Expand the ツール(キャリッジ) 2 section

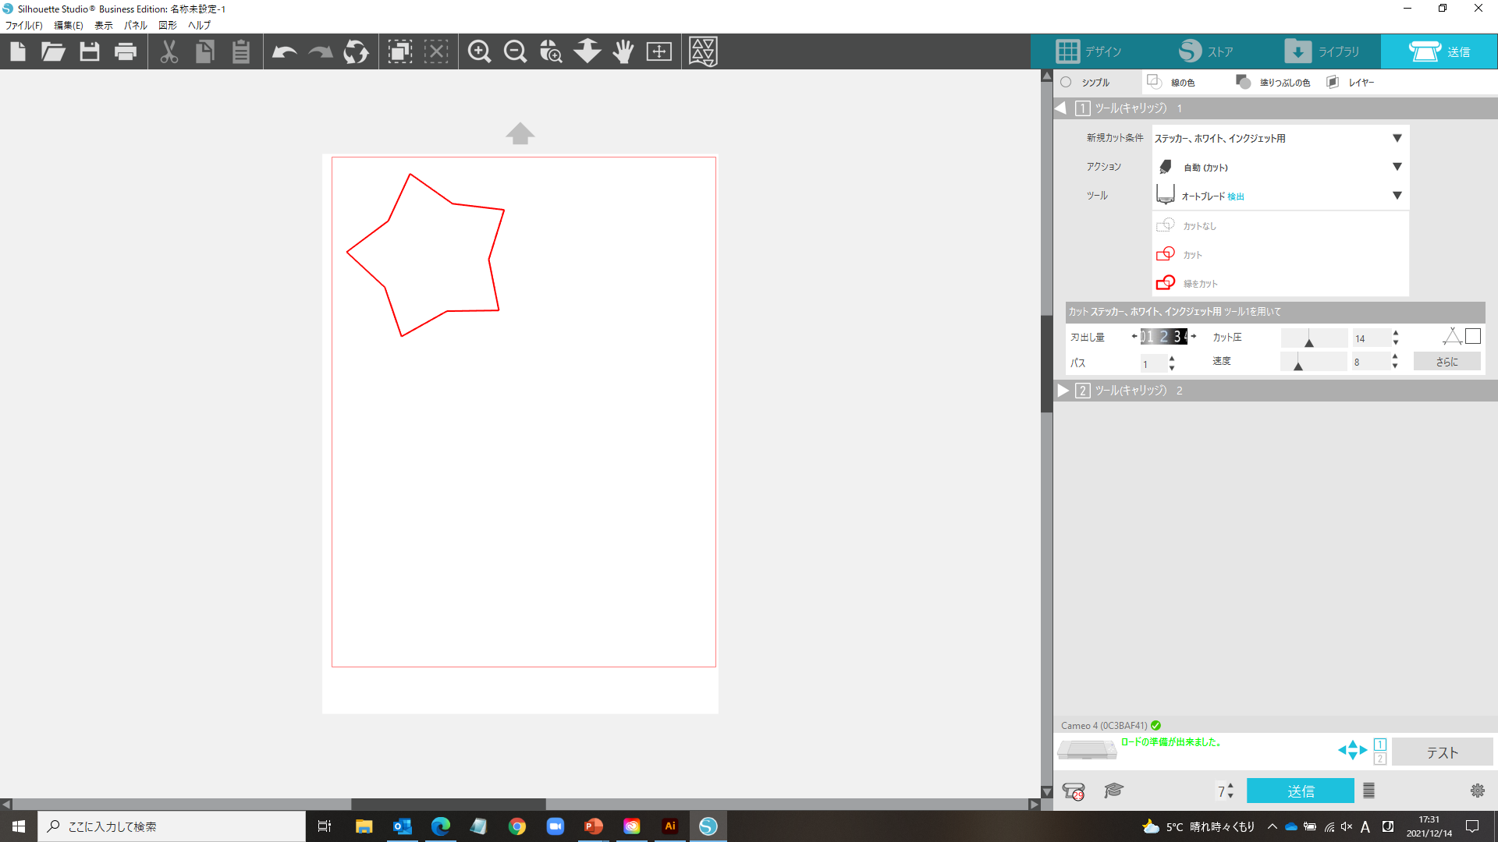(x=1063, y=391)
